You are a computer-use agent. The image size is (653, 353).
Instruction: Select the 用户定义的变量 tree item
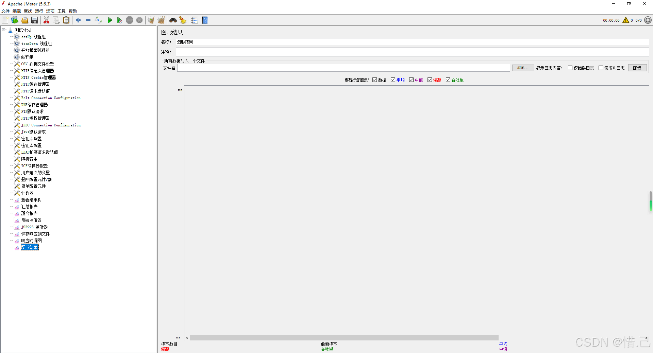coord(35,173)
